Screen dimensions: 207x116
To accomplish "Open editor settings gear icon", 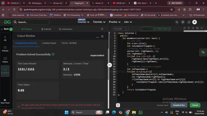I will (x=193, y=28).
